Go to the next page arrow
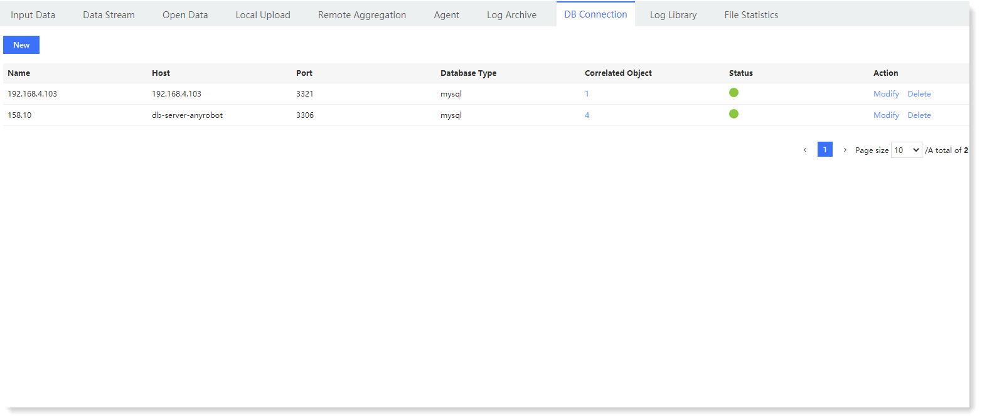The image size is (982, 420). tap(845, 150)
